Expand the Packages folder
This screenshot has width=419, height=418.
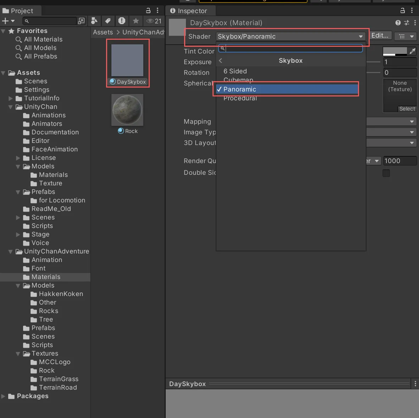(4, 396)
